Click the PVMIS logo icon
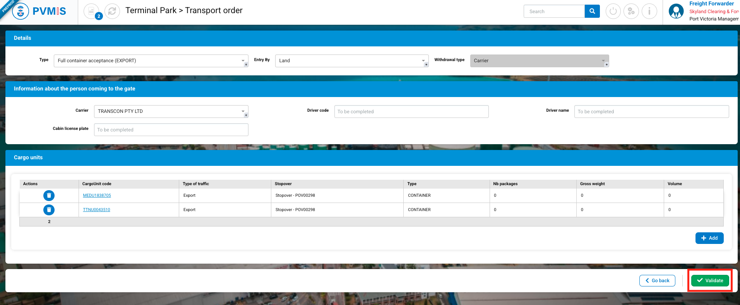740x305 pixels. pyautogui.click(x=21, y=11)
